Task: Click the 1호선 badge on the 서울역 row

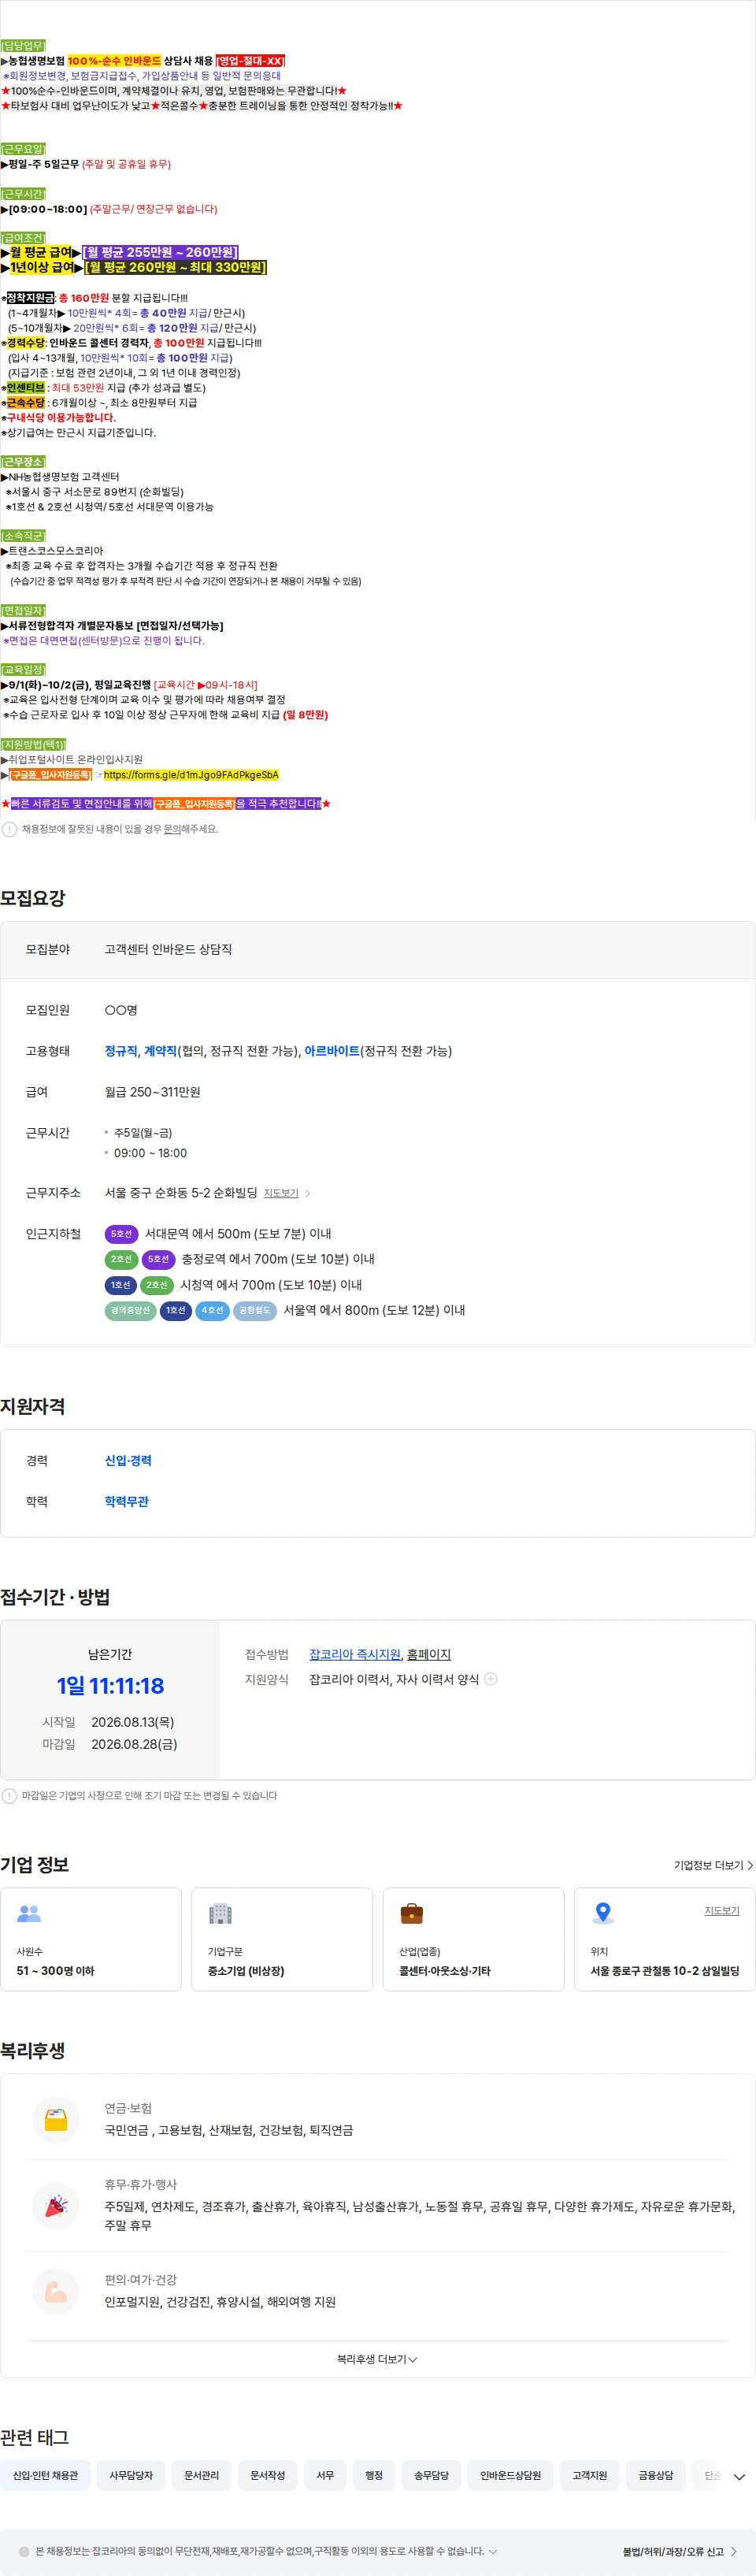Action: (x=176, y=1310)
